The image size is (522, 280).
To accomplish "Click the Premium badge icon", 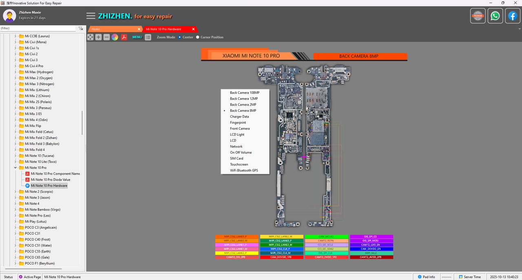I will [478, 16].
